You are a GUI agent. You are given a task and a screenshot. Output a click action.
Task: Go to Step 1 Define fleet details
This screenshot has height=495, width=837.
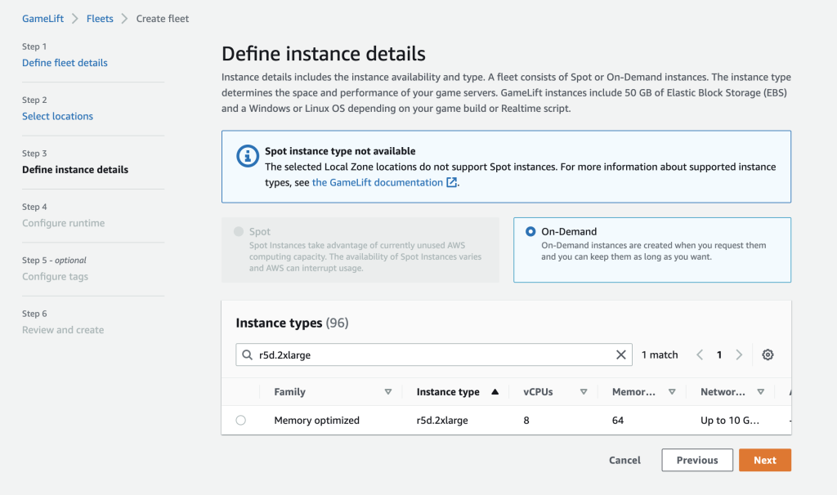coord(65,62)
